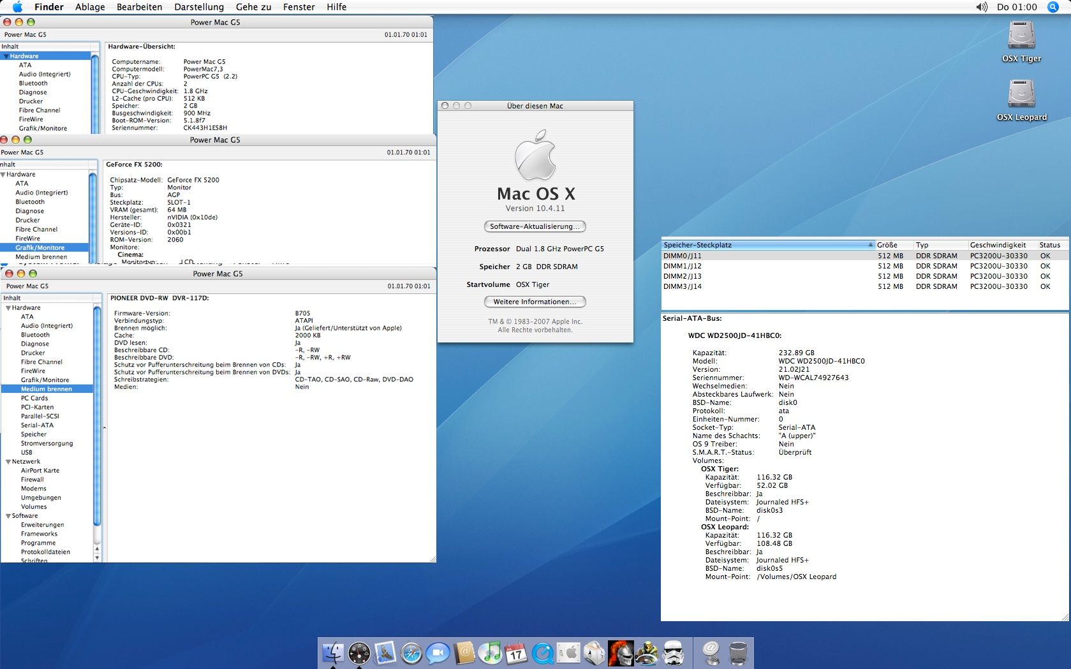
Task: Click the bottom window sidebar scrollbar down arrow
Action: 97,558
